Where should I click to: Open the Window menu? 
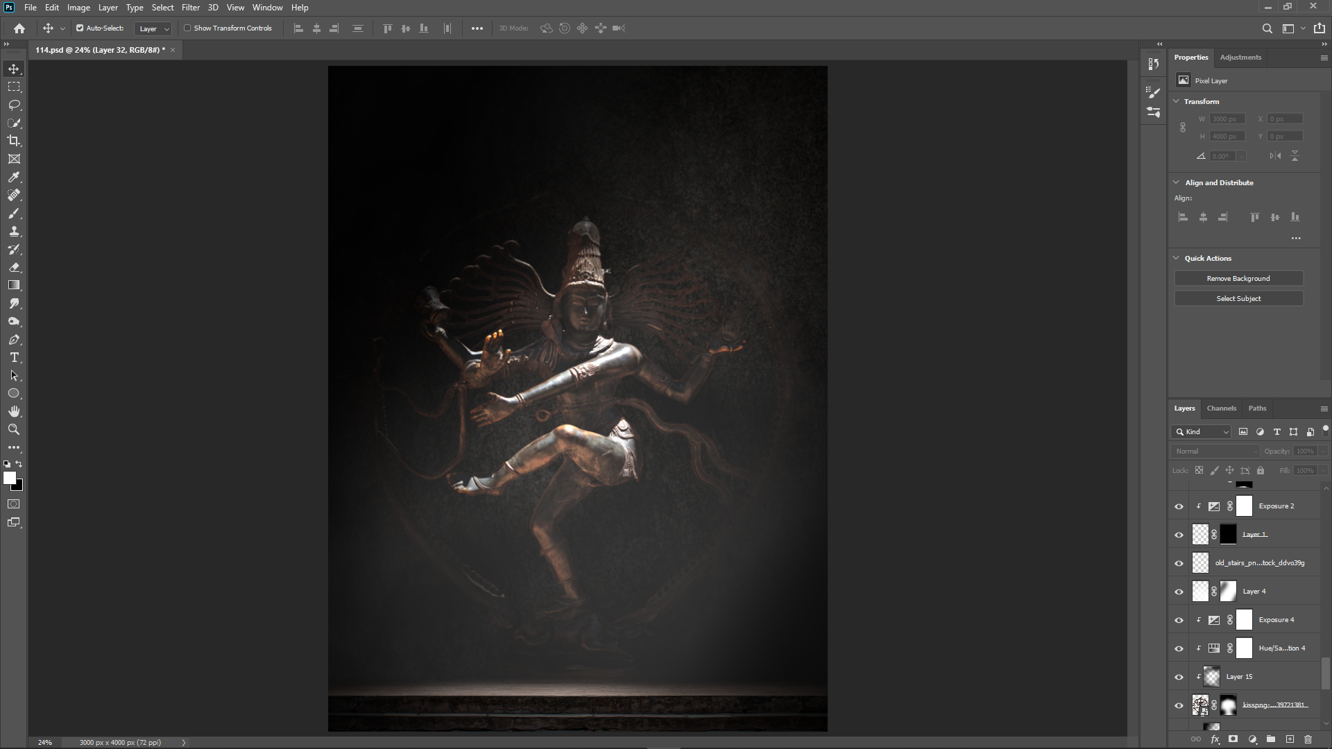click(x=267, y=8)
